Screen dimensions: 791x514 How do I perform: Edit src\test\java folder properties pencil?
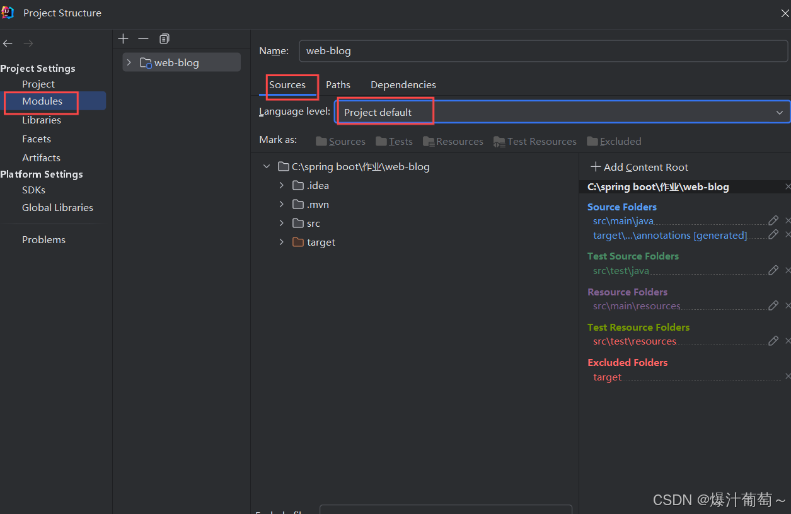coord(773,270)
